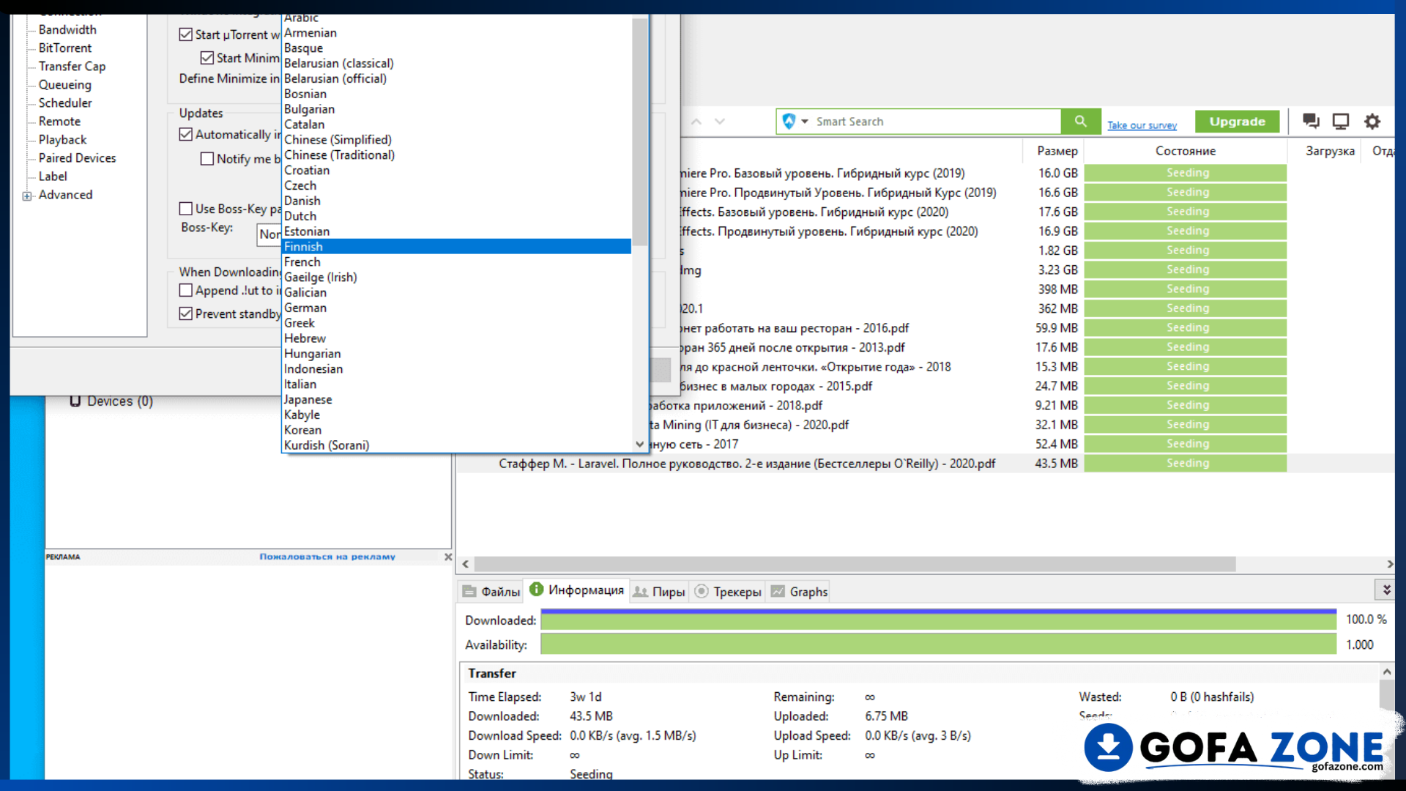This screenshot has width=1406, height=791.
Task: Open Label preferences section
Action: 53,176
